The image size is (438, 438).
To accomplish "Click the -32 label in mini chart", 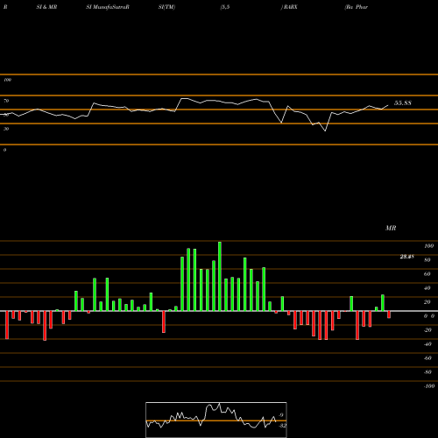I will 282,426.
